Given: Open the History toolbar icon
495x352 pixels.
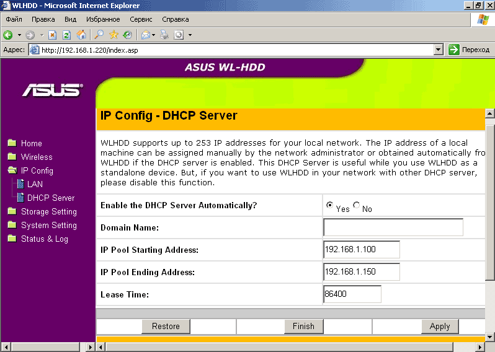Looking at the screenshot, I should pos(128,35).
